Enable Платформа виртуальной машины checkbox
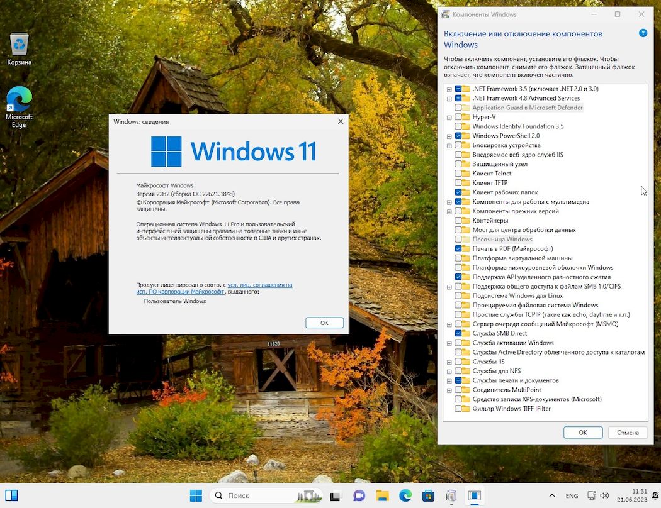The image size is (661, 508). [x=458, y=258]
